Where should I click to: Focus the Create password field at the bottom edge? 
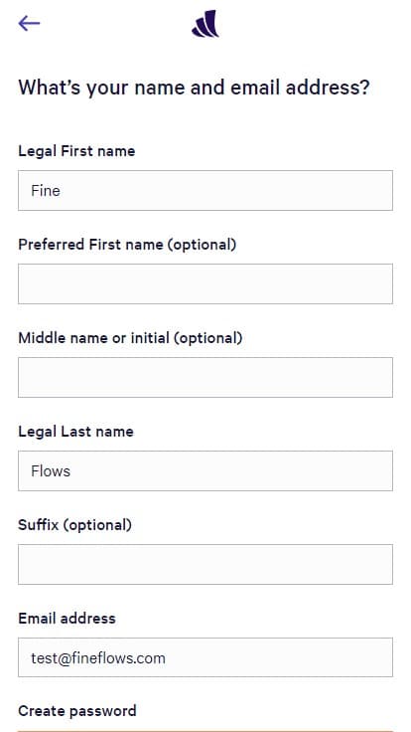(x=205, y=731)
